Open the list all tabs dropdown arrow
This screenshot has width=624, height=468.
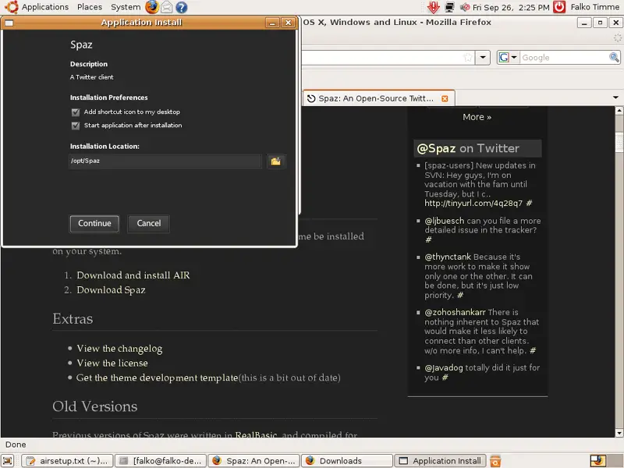(615, 97)
